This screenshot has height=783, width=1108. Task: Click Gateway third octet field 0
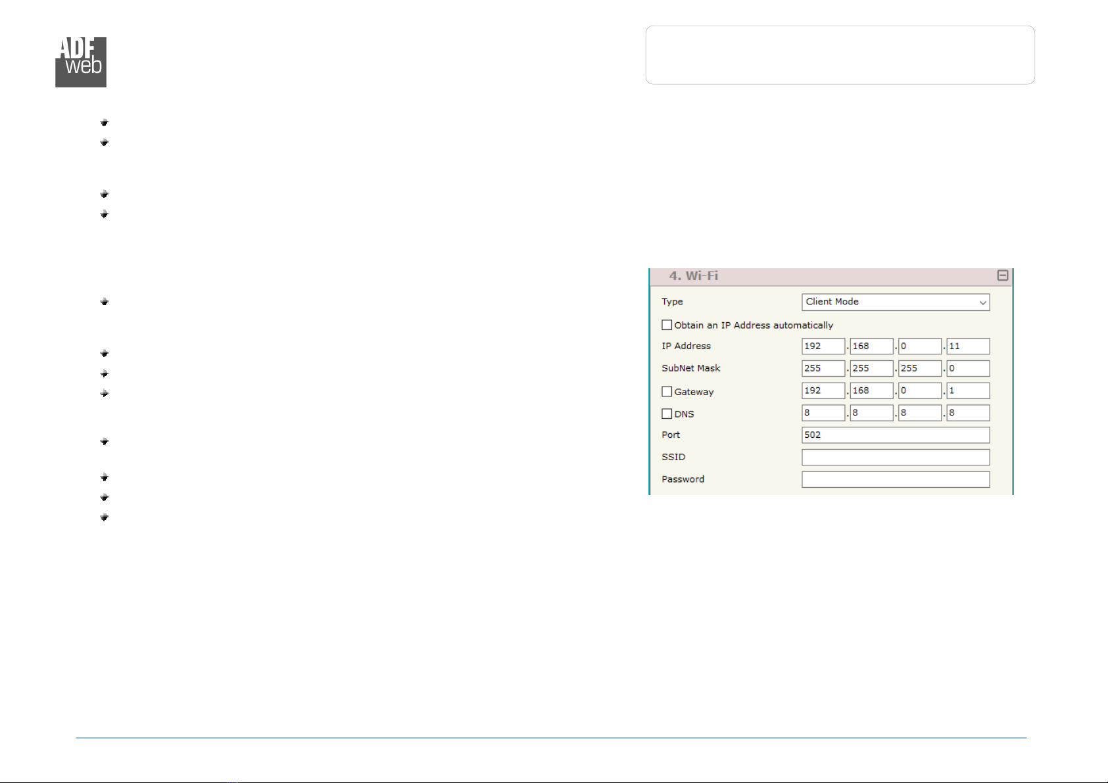click(920, 391)
